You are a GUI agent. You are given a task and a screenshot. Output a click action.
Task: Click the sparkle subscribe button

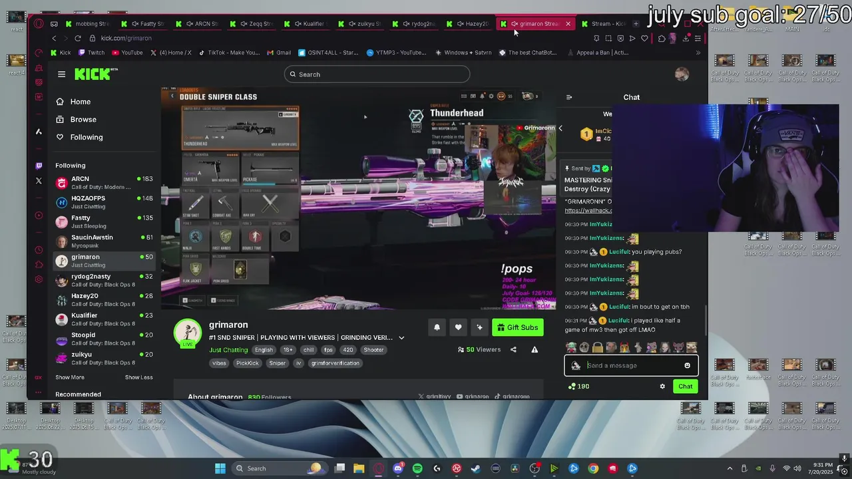479,327
